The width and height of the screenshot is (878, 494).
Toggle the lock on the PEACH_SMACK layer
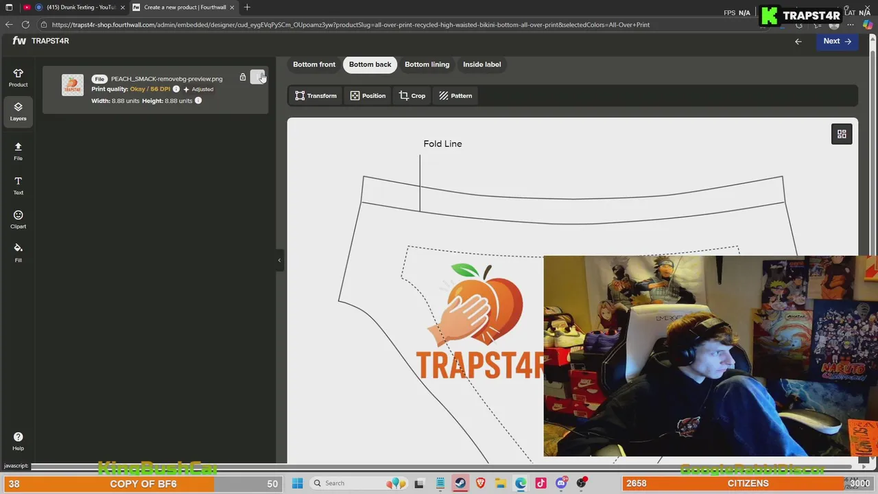[243, 78]
